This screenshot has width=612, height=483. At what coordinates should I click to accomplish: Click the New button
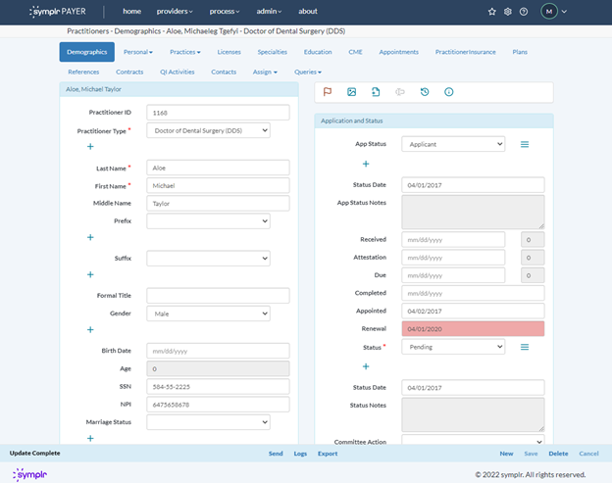click(x=507, y=454)
